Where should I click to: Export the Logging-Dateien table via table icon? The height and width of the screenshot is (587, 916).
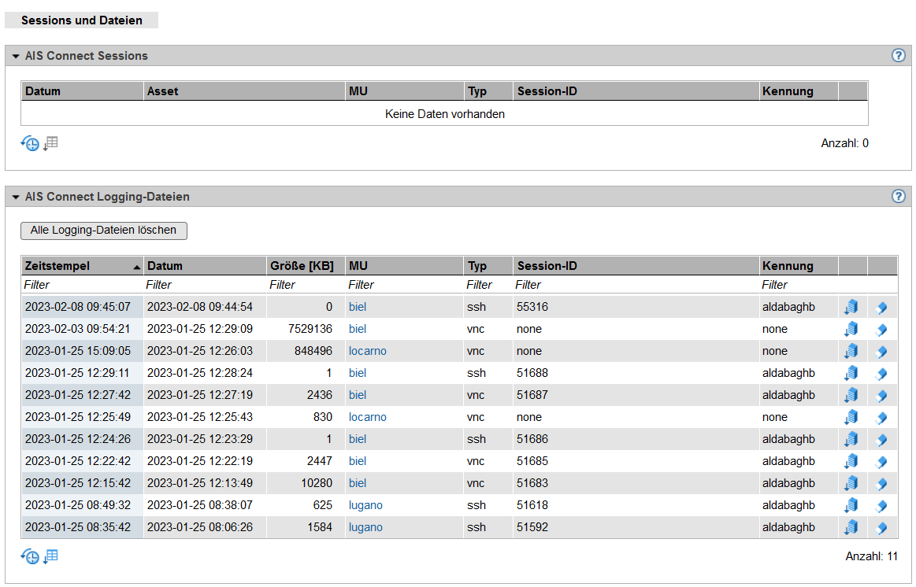point(51,557)
